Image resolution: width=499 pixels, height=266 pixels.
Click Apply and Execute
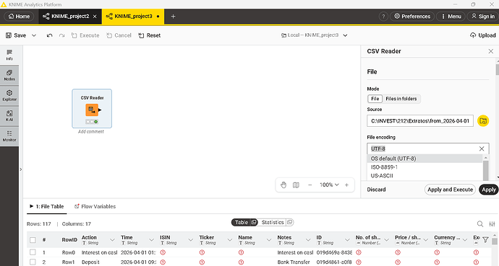point(450,190)
